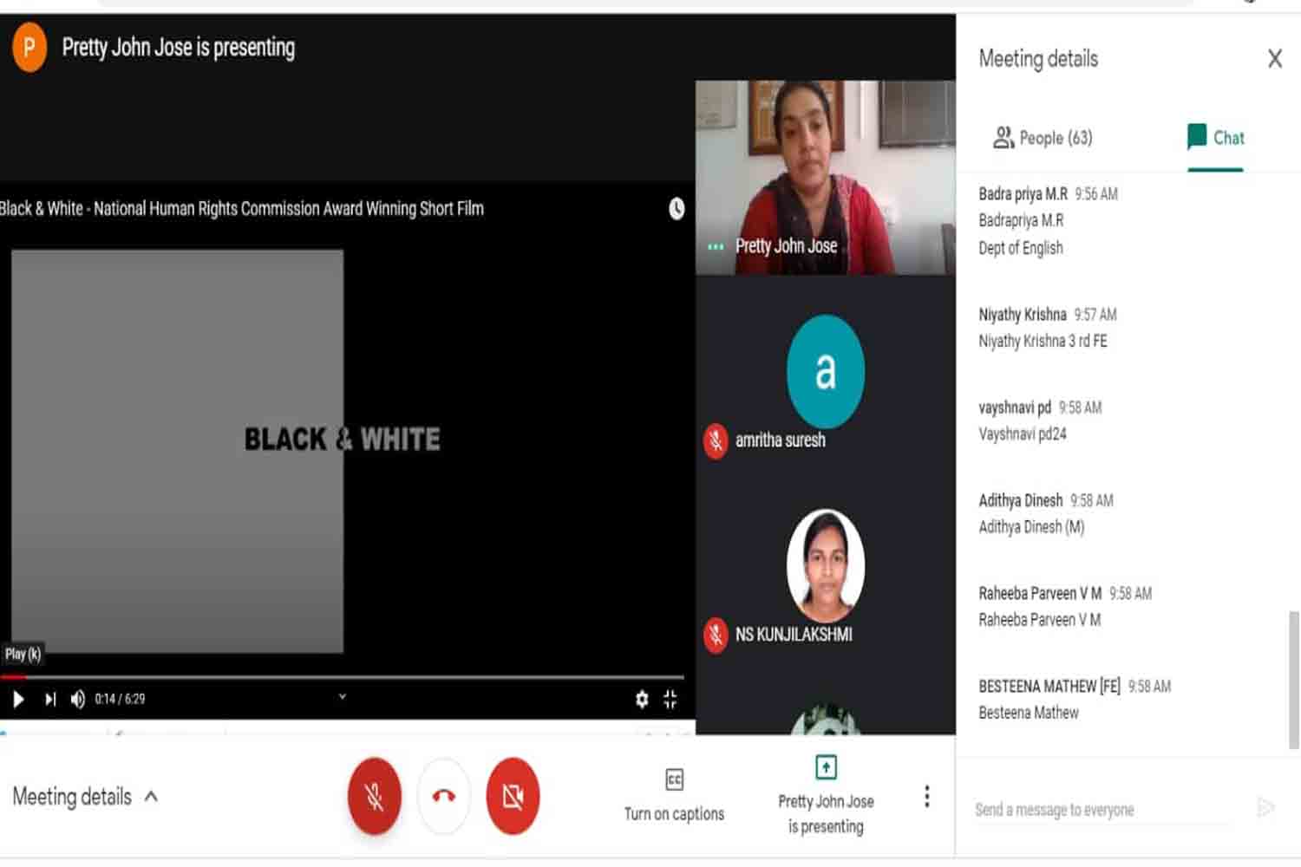Expand Meeting details at bottom left

coord(85,797)
